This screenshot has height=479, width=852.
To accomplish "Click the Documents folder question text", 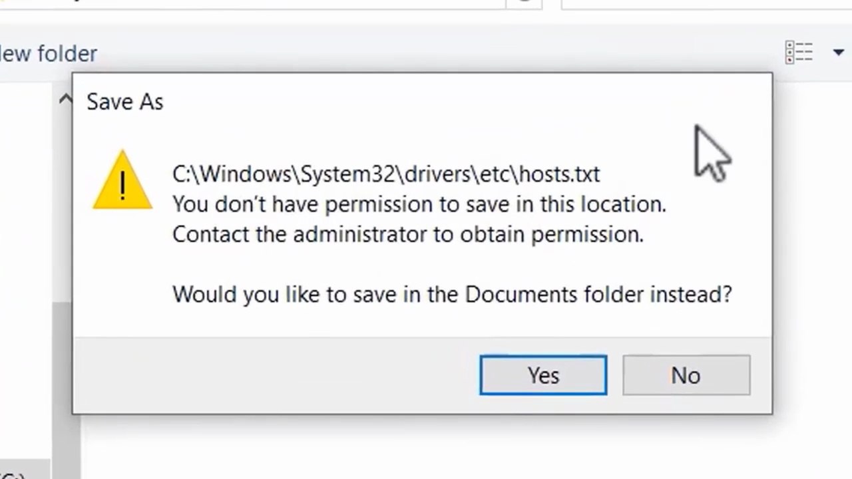I will pyautogui.click(x=452, y=294).
